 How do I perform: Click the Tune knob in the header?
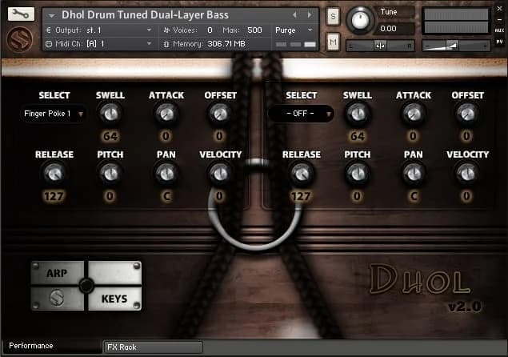(x=361, y=18)
